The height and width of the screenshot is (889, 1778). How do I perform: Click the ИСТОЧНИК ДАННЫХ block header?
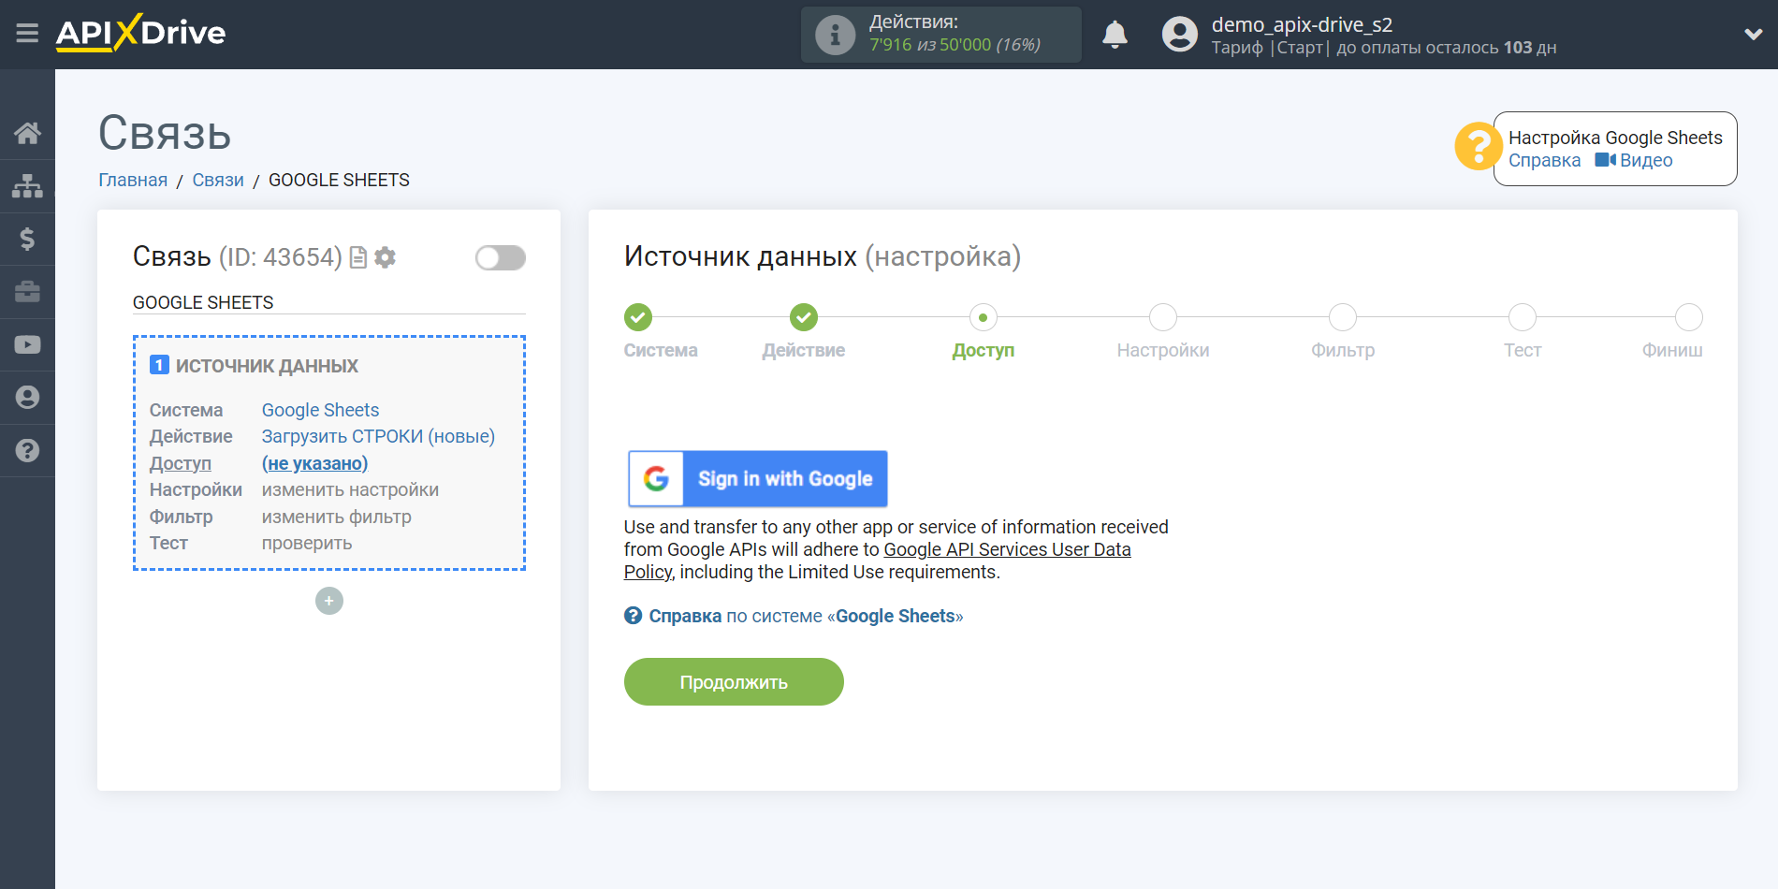tap(255, 366)
